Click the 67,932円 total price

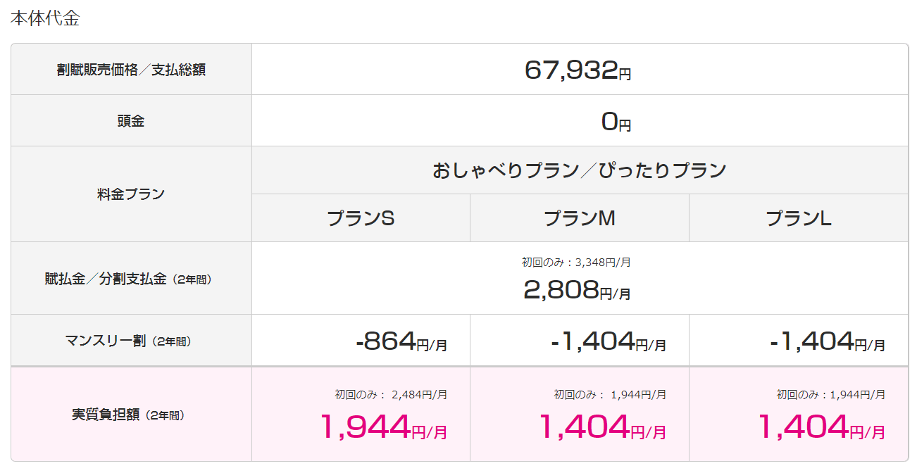578,70
